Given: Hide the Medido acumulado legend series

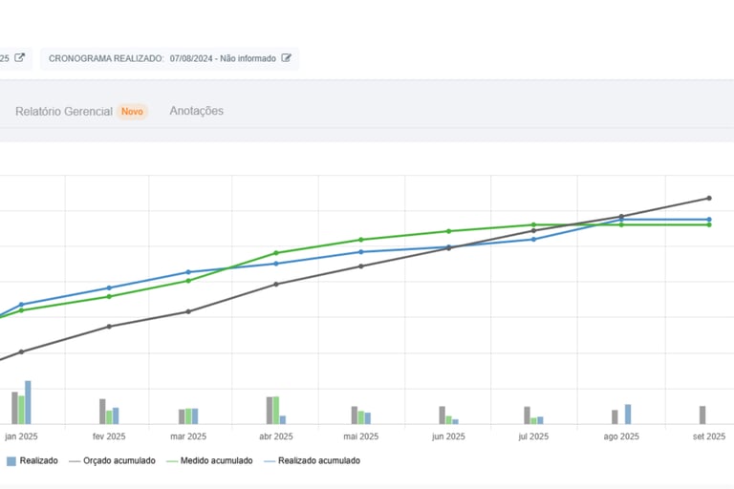Looking at the screenshot, I should pyautogui.click(x=208, y=461).
